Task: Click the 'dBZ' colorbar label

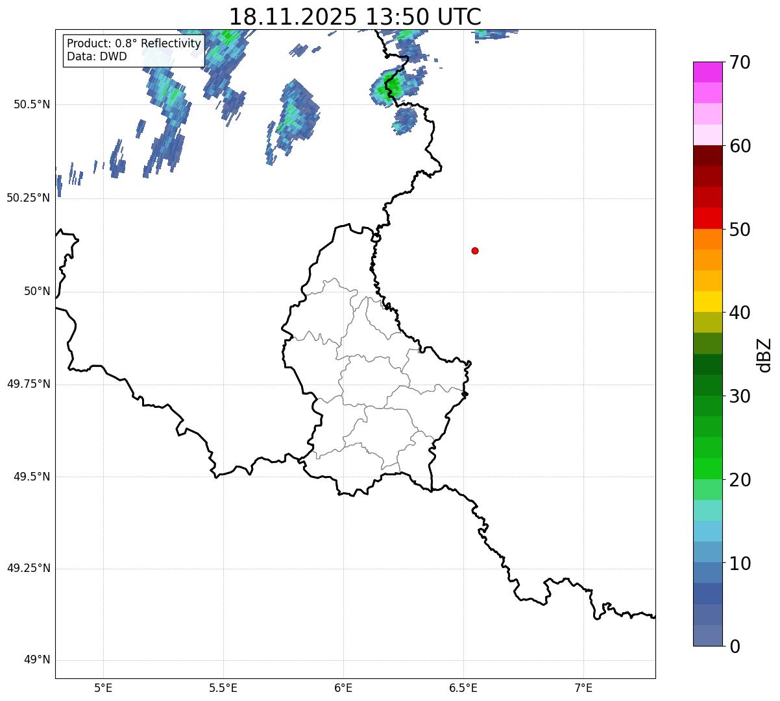Action: pyautogui.click(x=764, y=354)
